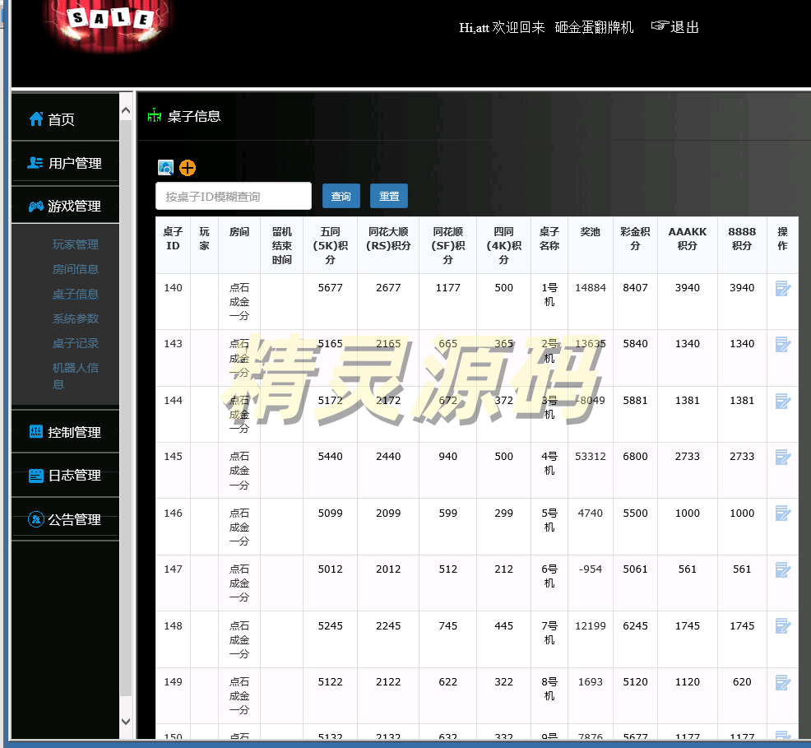Click the 按桌子ID模糊查询 search field
Screen dimensions: 811x748
[x=234, y=196]
